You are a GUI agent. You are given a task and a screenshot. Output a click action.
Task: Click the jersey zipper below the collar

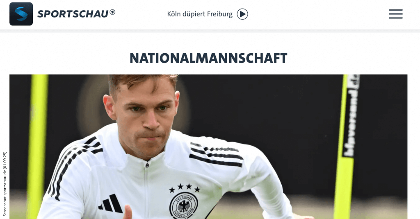tap(146, 187)
